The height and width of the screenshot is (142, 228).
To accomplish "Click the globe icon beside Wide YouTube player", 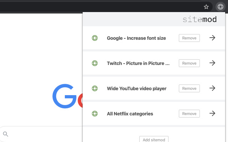I will point(95,88).
